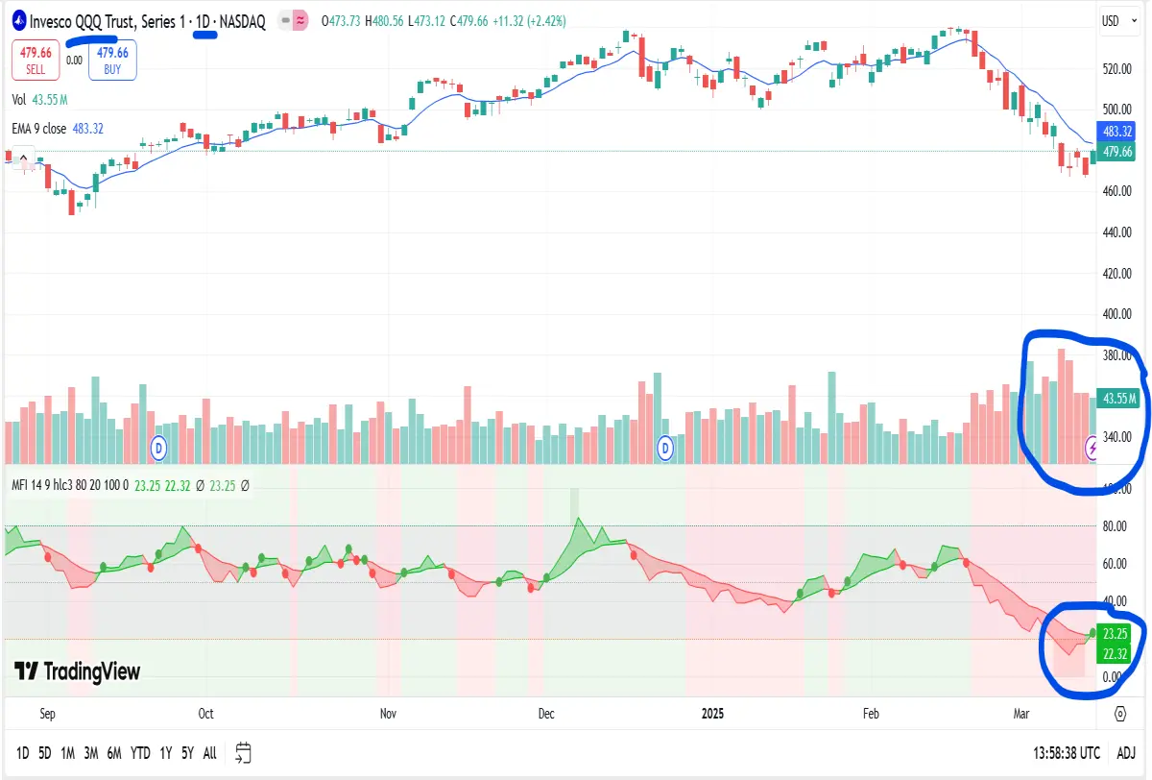The image size is (1152, 780).
Task: Click the volume axis label 43.55 M
Action: [1119, 398]
